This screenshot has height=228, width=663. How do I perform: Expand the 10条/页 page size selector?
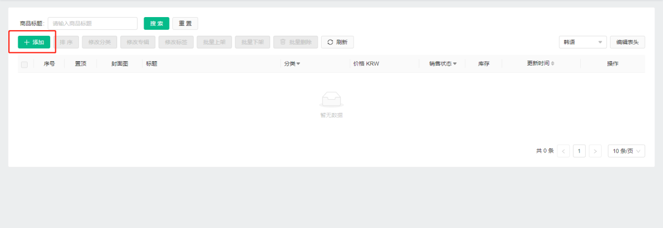point(626,151)
